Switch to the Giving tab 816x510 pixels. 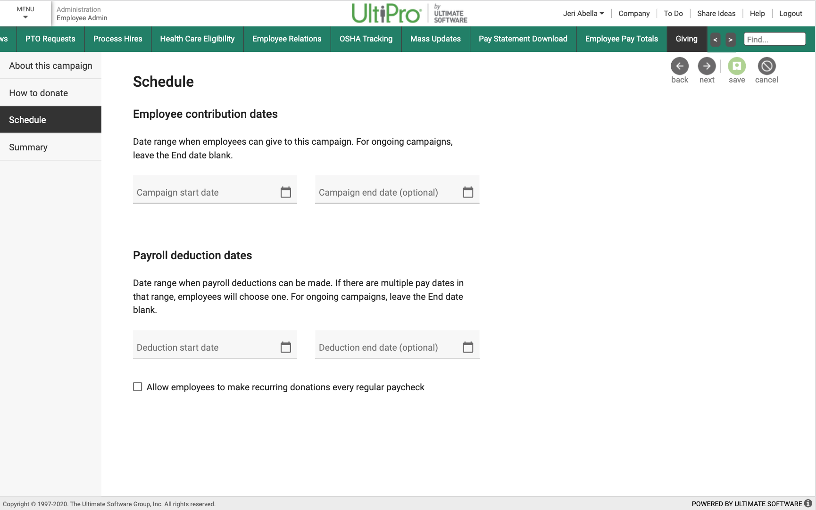pyautogui.click(x=686, y=39)
